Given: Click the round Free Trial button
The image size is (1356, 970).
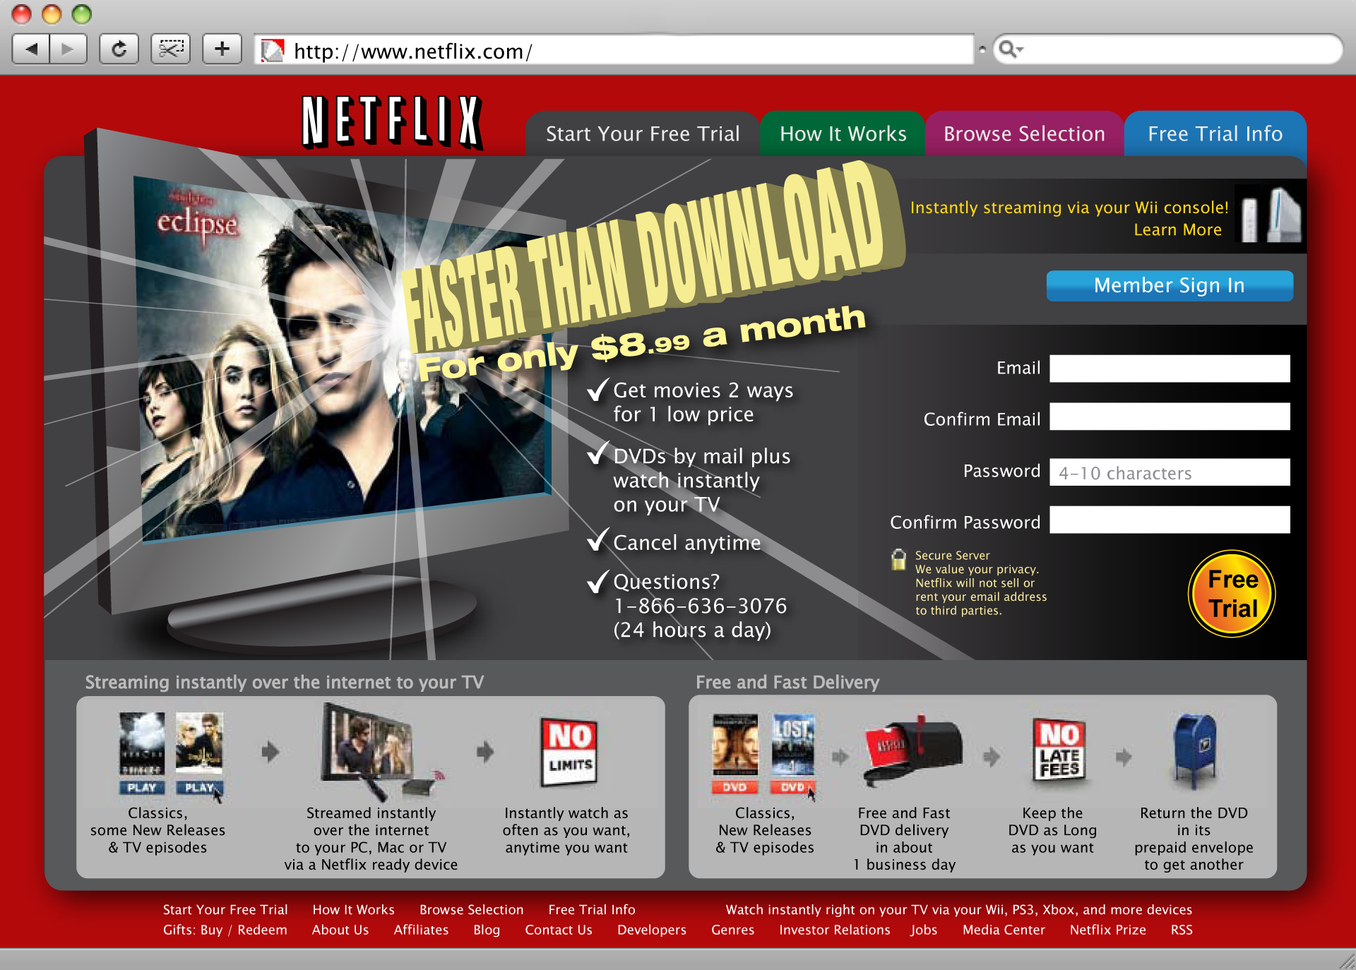Looking at the screenshot, I should click(x=1232, y=594).
